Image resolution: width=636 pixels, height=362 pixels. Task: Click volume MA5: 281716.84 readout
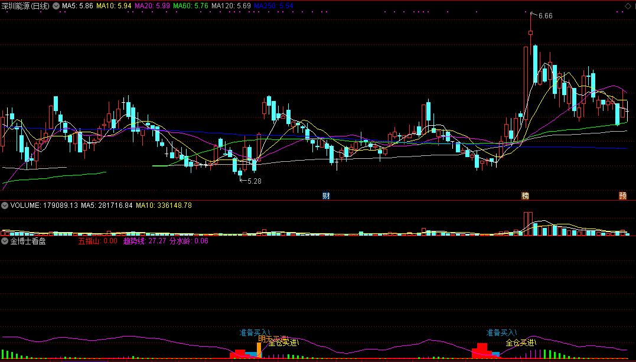click(x=107, y=206)
